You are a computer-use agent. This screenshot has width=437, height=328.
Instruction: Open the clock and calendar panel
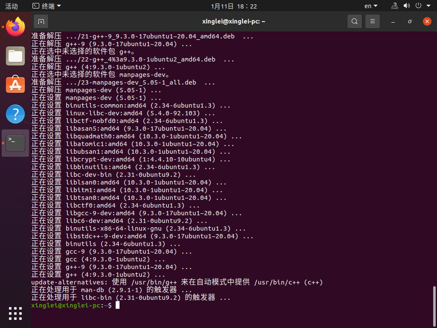click(x=234, y=6)
